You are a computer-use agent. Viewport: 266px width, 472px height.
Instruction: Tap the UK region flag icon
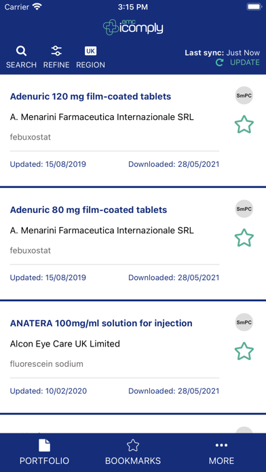[x=90, y=51]
